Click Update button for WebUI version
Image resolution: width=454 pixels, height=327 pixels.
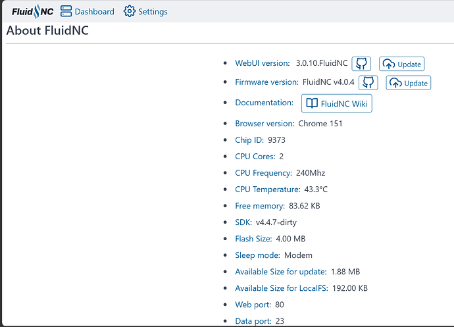click(x=401, y=64)
